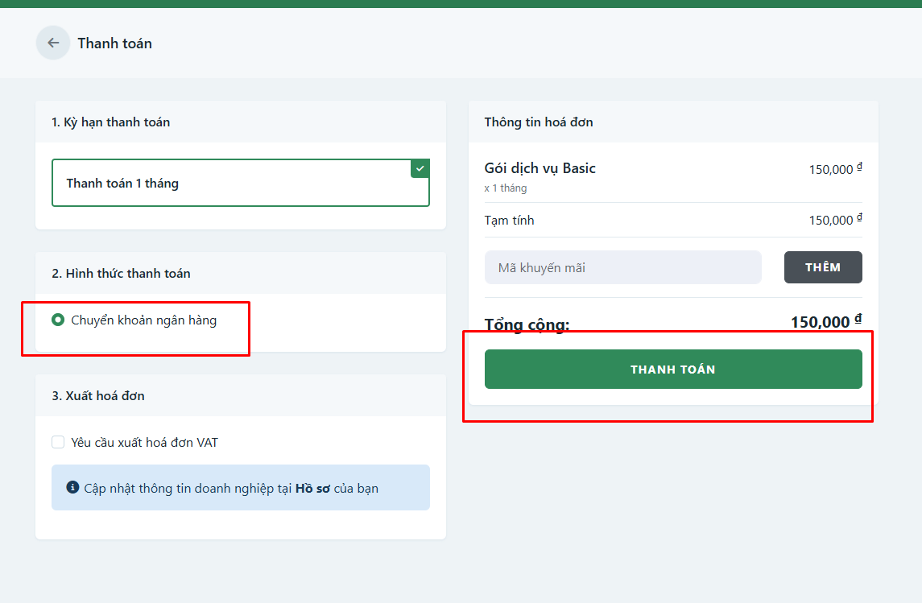Click the 3. Xuất hoá đơn header

[98, 395]
